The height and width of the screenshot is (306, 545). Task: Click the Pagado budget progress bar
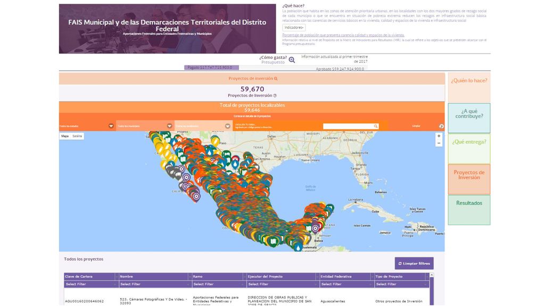[x=211, y=67]
